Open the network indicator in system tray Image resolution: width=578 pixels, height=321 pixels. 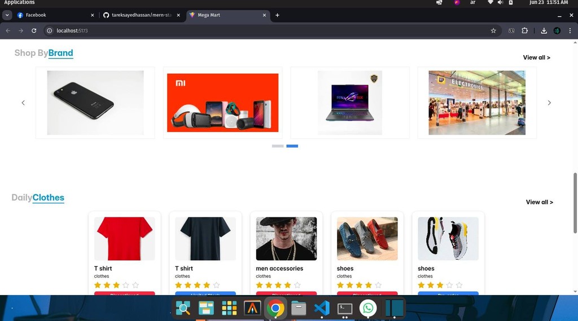(x=490, y=3)
